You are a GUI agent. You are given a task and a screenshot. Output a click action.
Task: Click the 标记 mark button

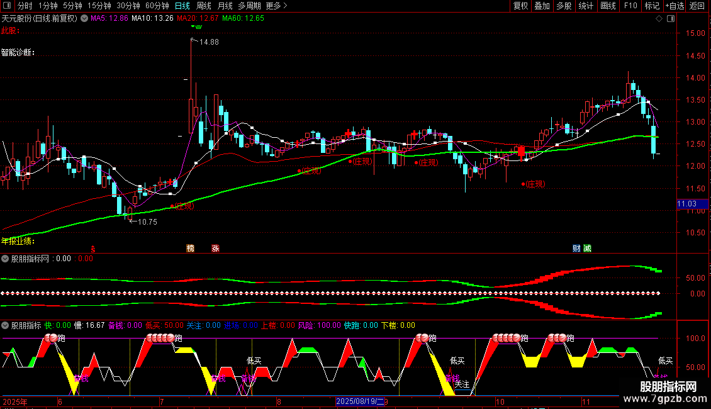point(652,6)
